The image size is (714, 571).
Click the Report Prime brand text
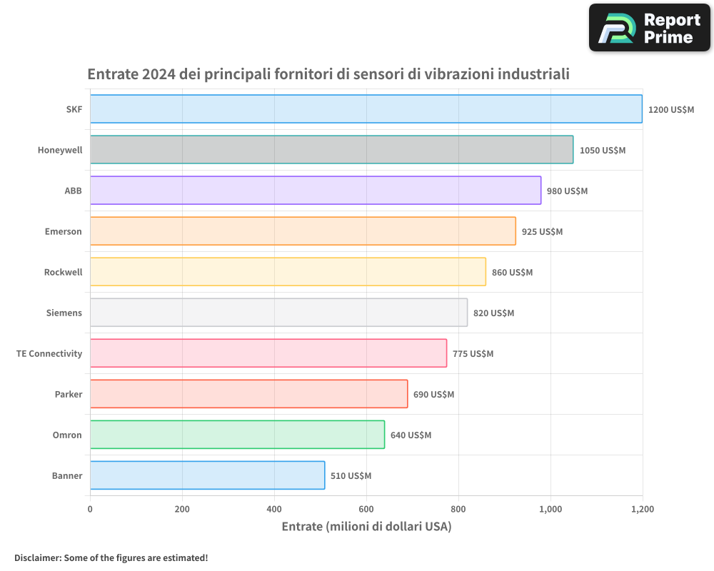(x=671, y=29)
